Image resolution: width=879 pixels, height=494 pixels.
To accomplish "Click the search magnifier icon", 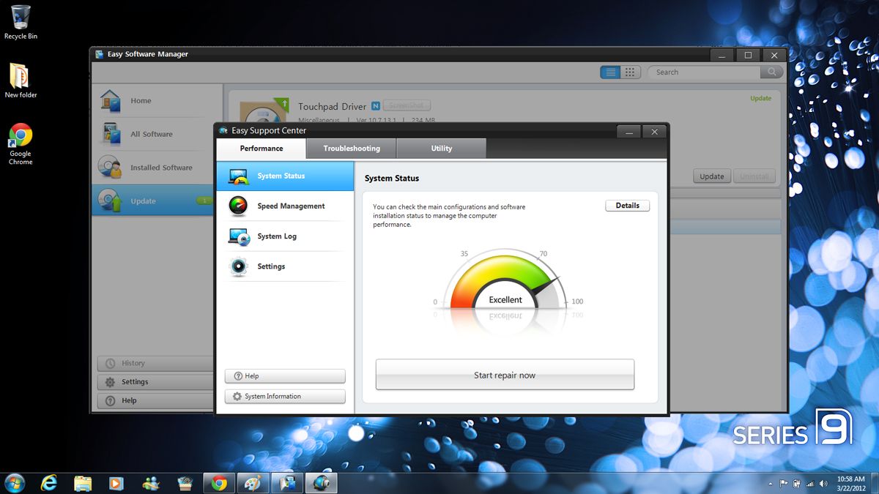I will point(771,72).
